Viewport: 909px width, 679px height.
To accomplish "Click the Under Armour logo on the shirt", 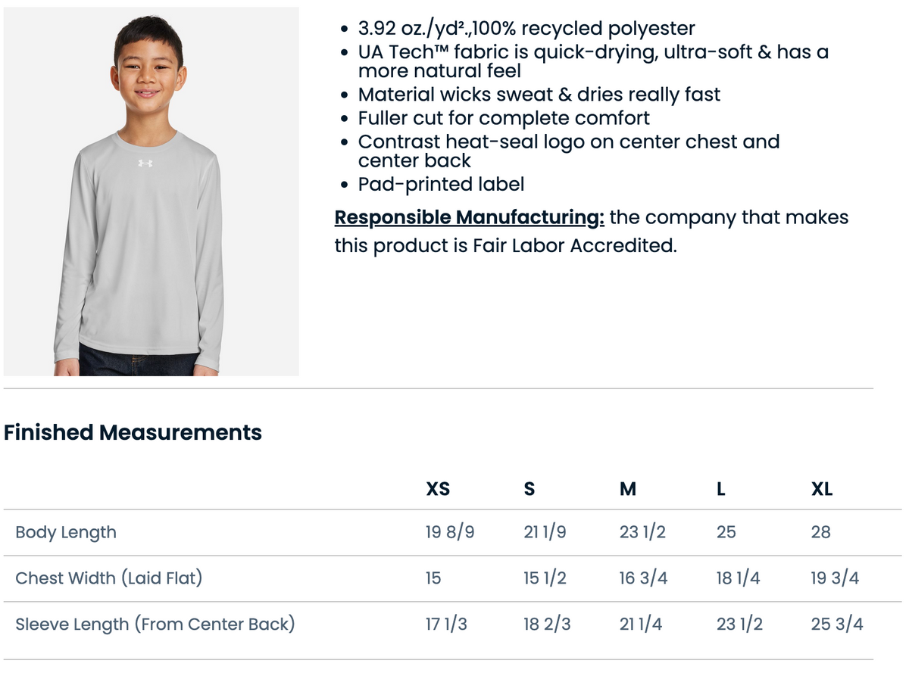I will 145,164.
